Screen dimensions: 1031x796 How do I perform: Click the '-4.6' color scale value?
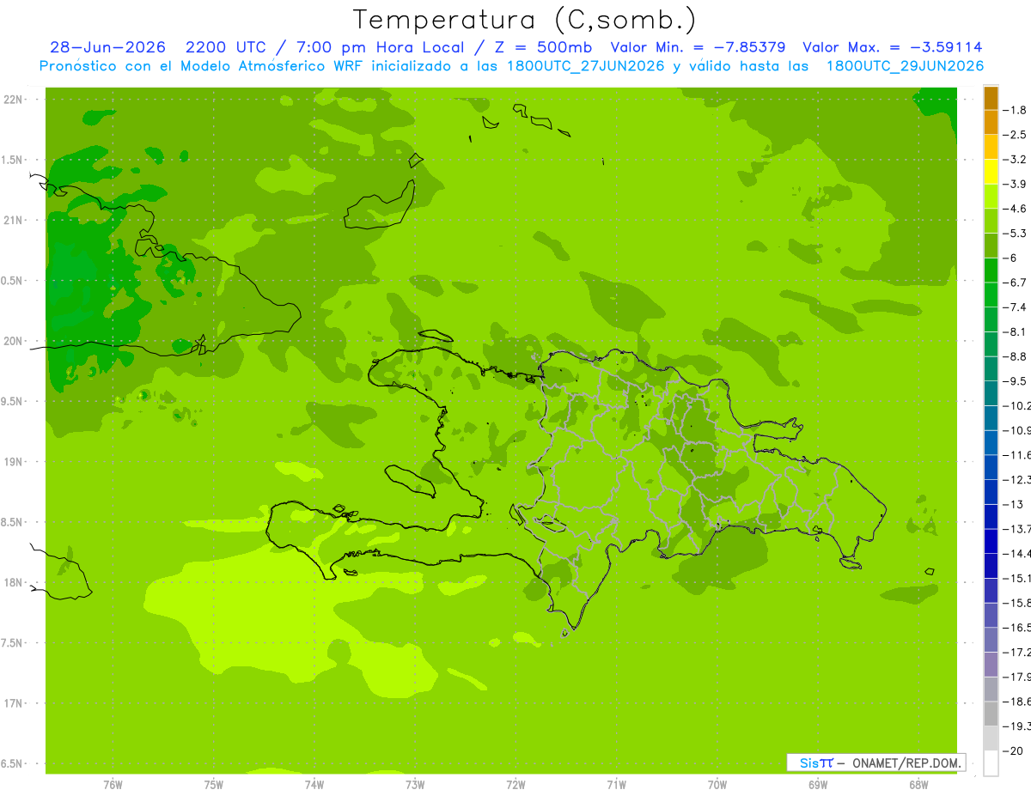[x=1015, y=209]
